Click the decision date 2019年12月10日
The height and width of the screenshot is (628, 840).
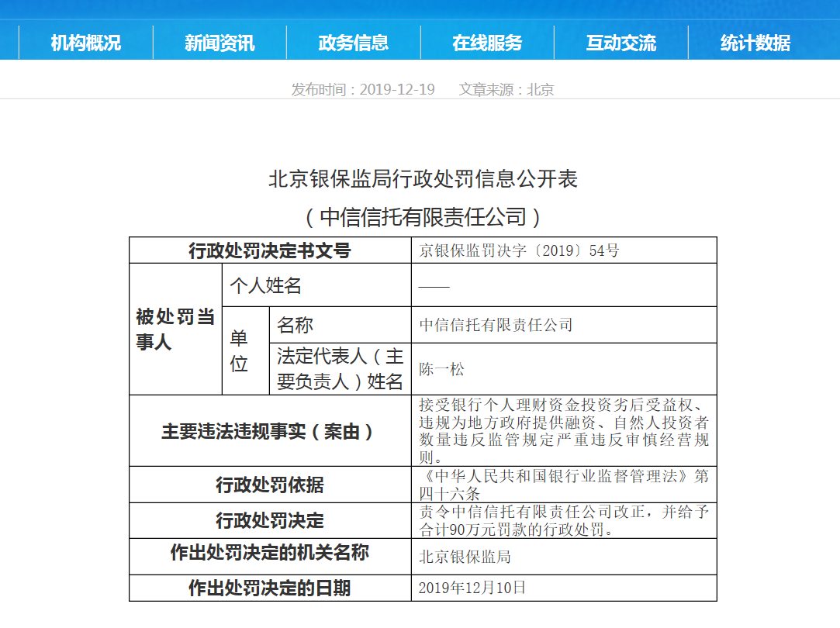472,588
